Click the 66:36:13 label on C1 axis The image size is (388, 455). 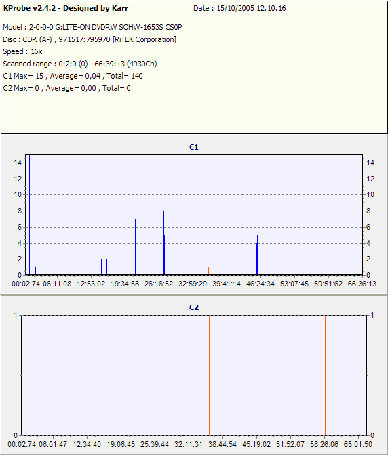click(x=362, y=284)
